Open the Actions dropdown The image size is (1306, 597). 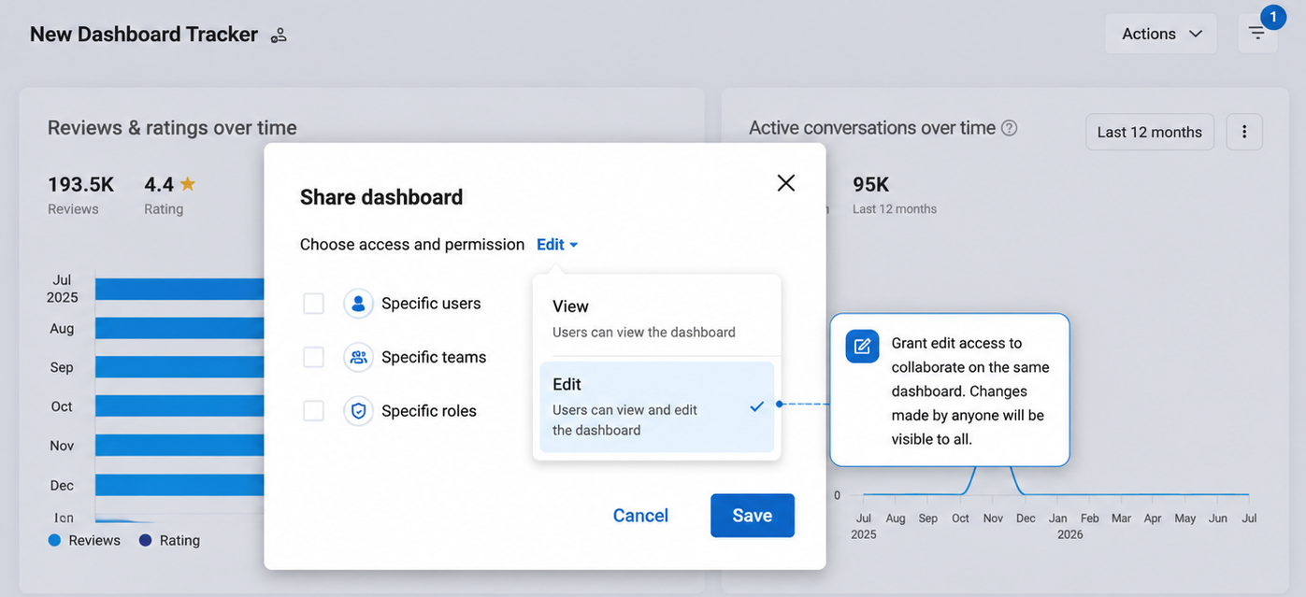point(1160,34)
